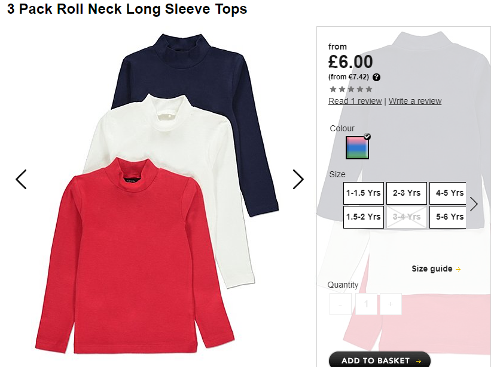
Task: Choose the 1.5-2 Yrs size option
Action: (x=363, y=217)
